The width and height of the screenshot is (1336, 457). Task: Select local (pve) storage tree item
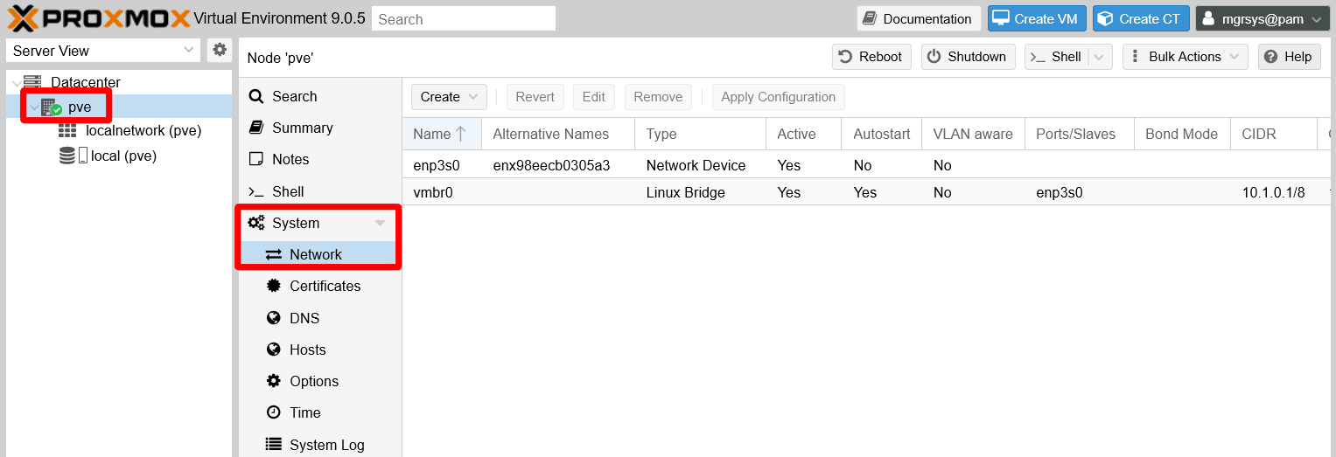(123, 156)
